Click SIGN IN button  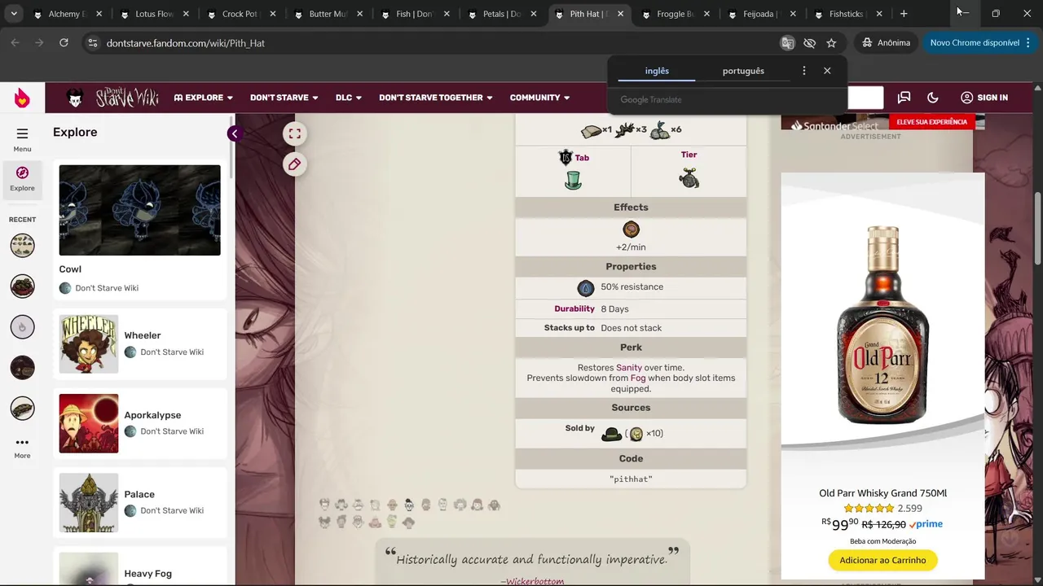[x=984, y=98]
